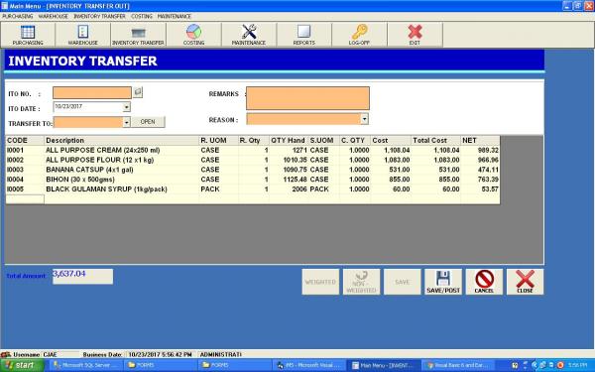The width and height of the screenshot is (595, 372).
Task: Click the QTY Hand column header
Action: (x=289, y=141)
